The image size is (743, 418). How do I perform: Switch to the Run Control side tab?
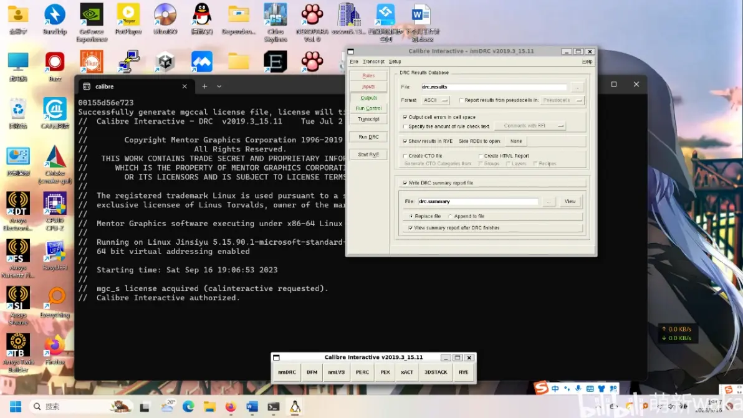pos(368,108)
